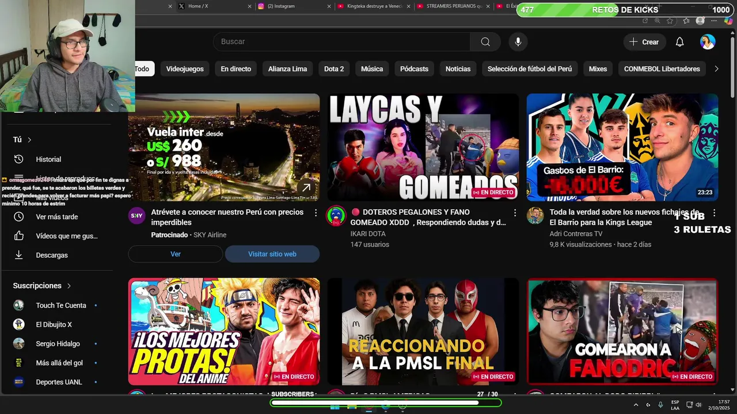Filter by Música chip
Image resolution: width=737 pixels, height=414 pixels.
[372, 69]
